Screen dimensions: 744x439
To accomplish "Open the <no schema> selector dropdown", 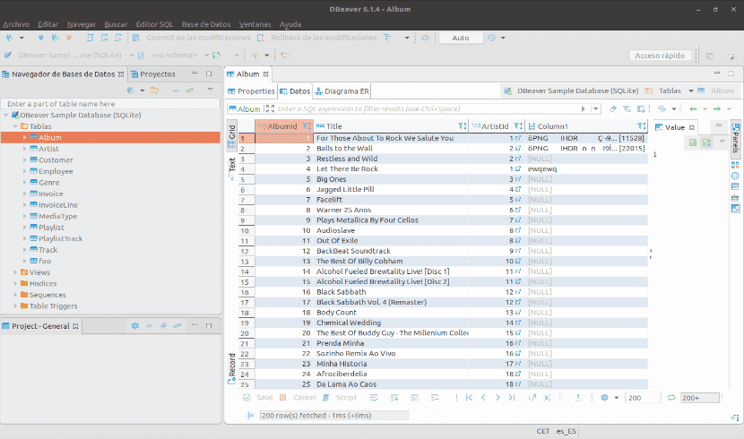I will tap(206, 56).
